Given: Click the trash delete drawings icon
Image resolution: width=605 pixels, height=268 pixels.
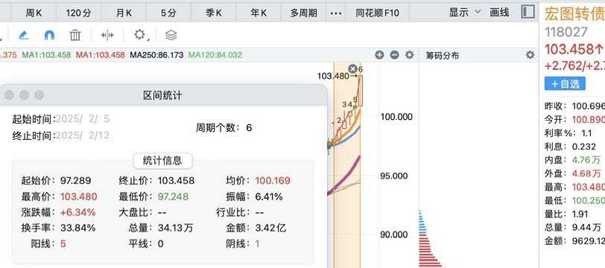Looking at the screenshot, I should click(75, 36).
